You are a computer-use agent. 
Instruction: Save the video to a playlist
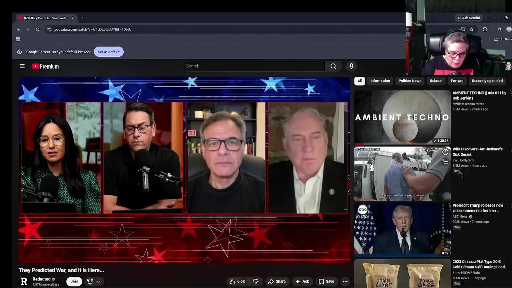(326, 282)
